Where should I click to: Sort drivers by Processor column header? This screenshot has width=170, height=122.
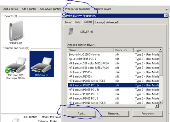124,50
